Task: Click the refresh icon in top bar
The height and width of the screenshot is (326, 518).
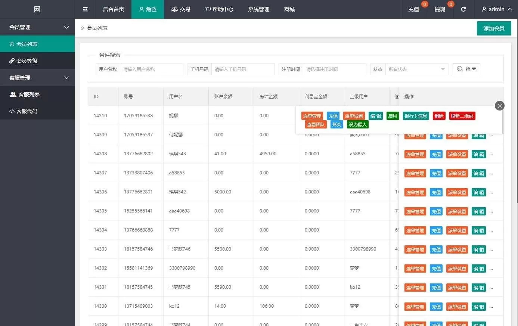Action: (x=463, y=9)
